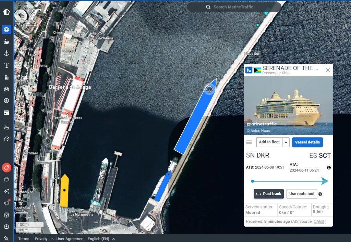Image resolution: width=351 pixels, height=242 pixels.
Task: Click the Search MarineTraffic field
Action: click(234, 7)
